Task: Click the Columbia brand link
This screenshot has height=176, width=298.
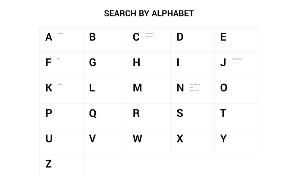Action: coord(149,33)
